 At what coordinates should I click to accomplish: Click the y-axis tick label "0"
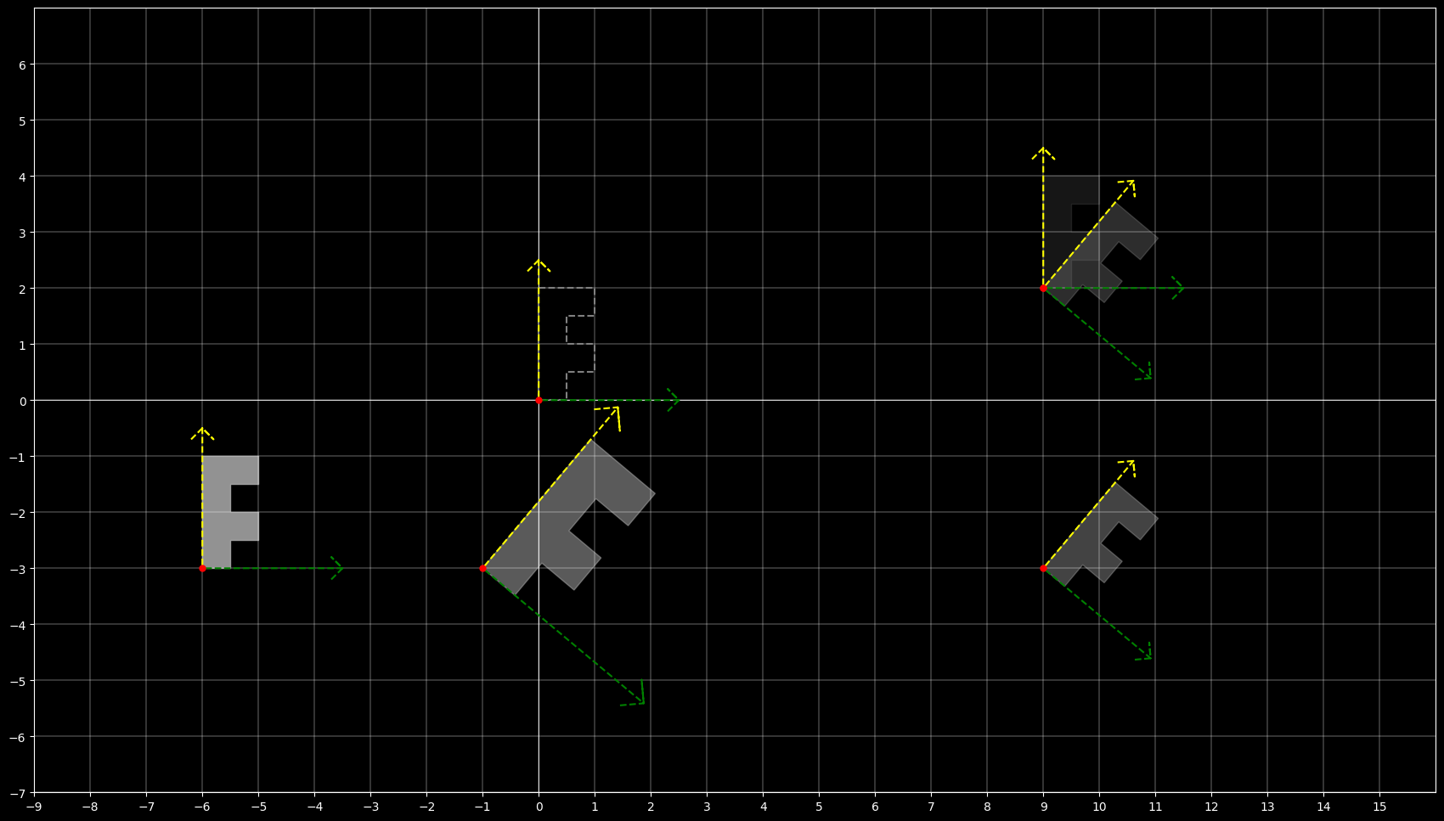[23, 401]
